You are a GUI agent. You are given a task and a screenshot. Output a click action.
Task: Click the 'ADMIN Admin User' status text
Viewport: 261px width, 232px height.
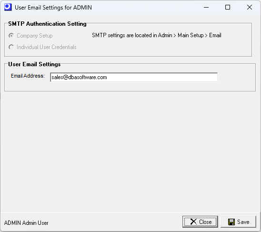coord(26,223)
